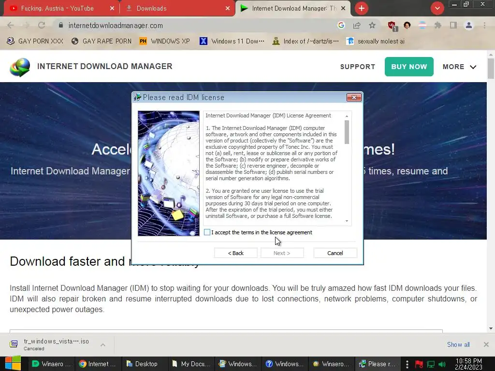The image size is (495, 371).
Task: Open Desktop folder taskbar item
Action: 144,364
